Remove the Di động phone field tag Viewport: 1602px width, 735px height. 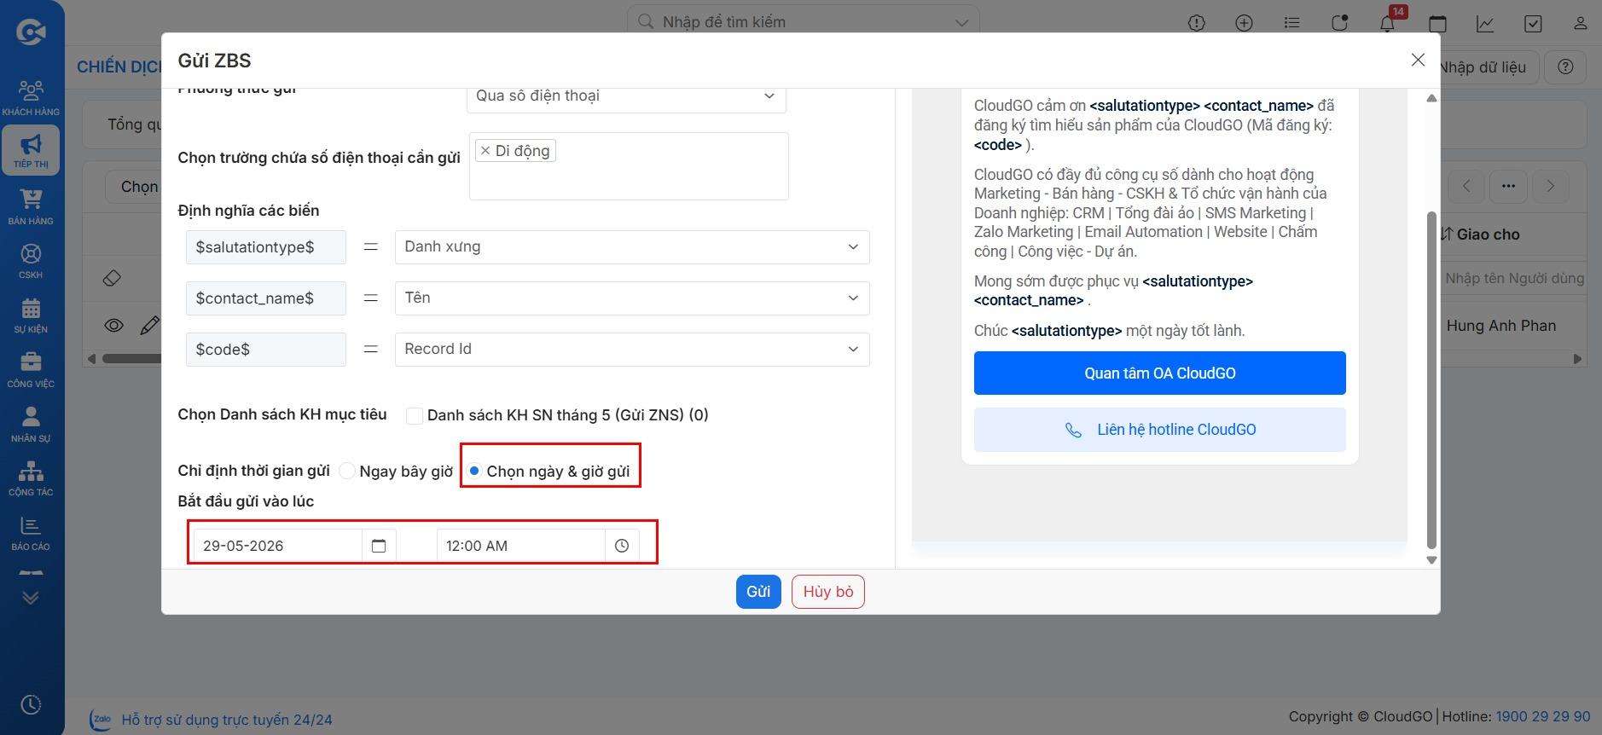coord(485,151)
